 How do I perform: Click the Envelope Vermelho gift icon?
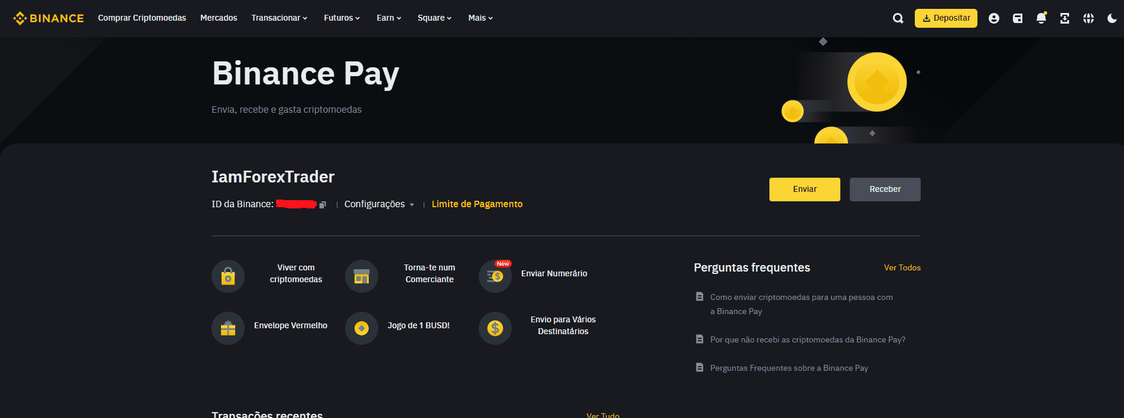pos(228,328)
